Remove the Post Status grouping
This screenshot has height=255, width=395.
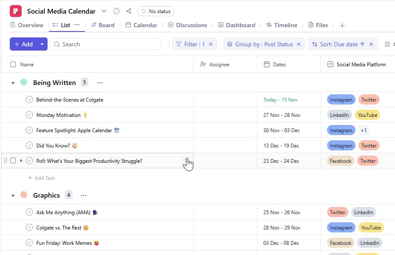[x=299, y=44]
